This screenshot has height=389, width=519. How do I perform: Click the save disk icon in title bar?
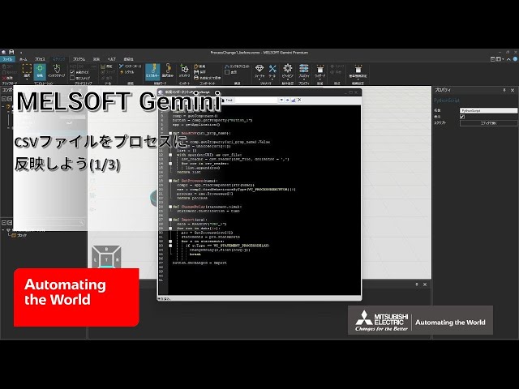(x=11, y=52)
